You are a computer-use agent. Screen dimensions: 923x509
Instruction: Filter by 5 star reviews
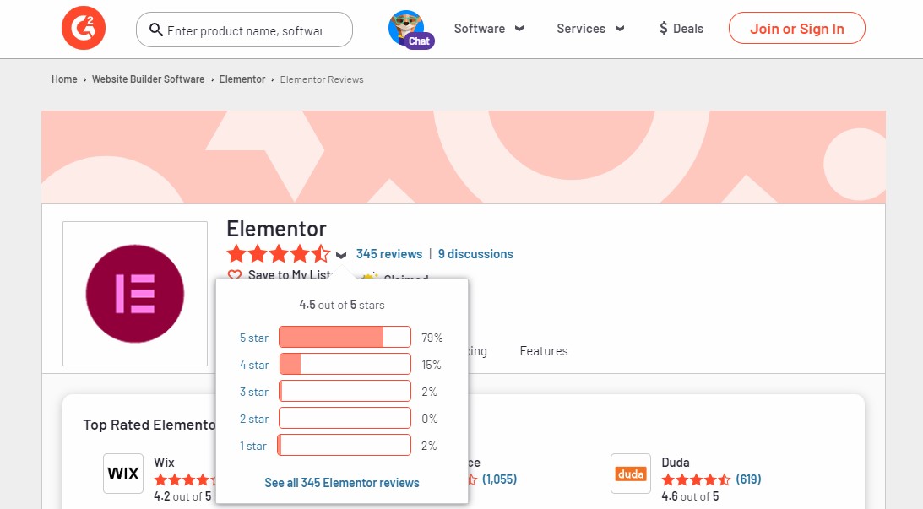(x=253, y=338)
